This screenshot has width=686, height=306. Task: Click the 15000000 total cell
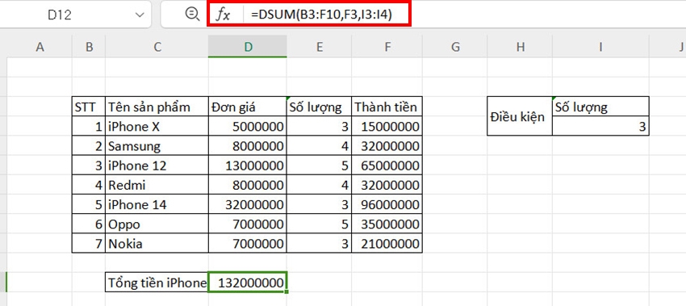tap(387, 126)
